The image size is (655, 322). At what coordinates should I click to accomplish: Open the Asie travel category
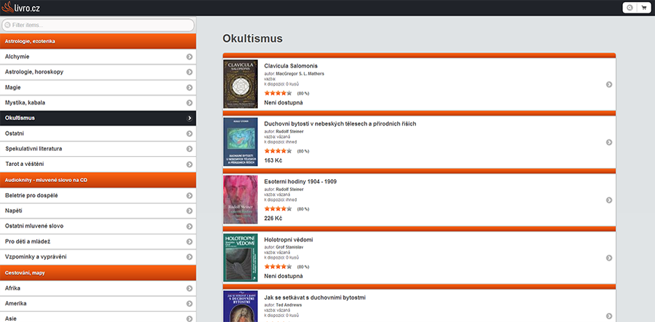98,317
